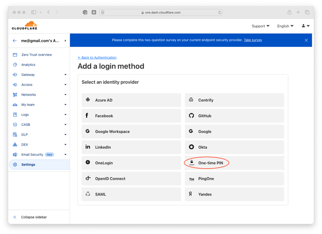Viewport: 322px width, 234px height.
Task: Click the Take survey link
Action: tap(253, 40)
